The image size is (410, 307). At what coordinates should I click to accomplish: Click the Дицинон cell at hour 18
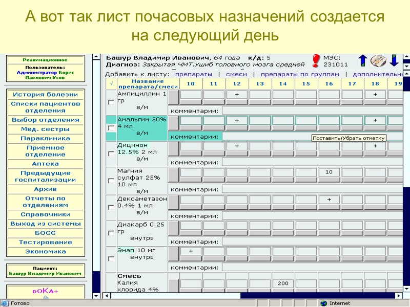pos(375,146)
